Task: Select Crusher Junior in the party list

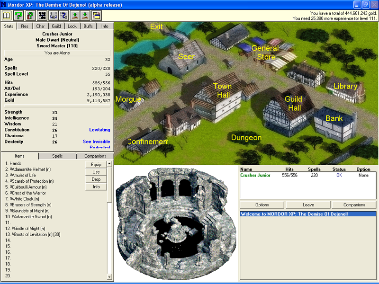Action: click(255, 175)
